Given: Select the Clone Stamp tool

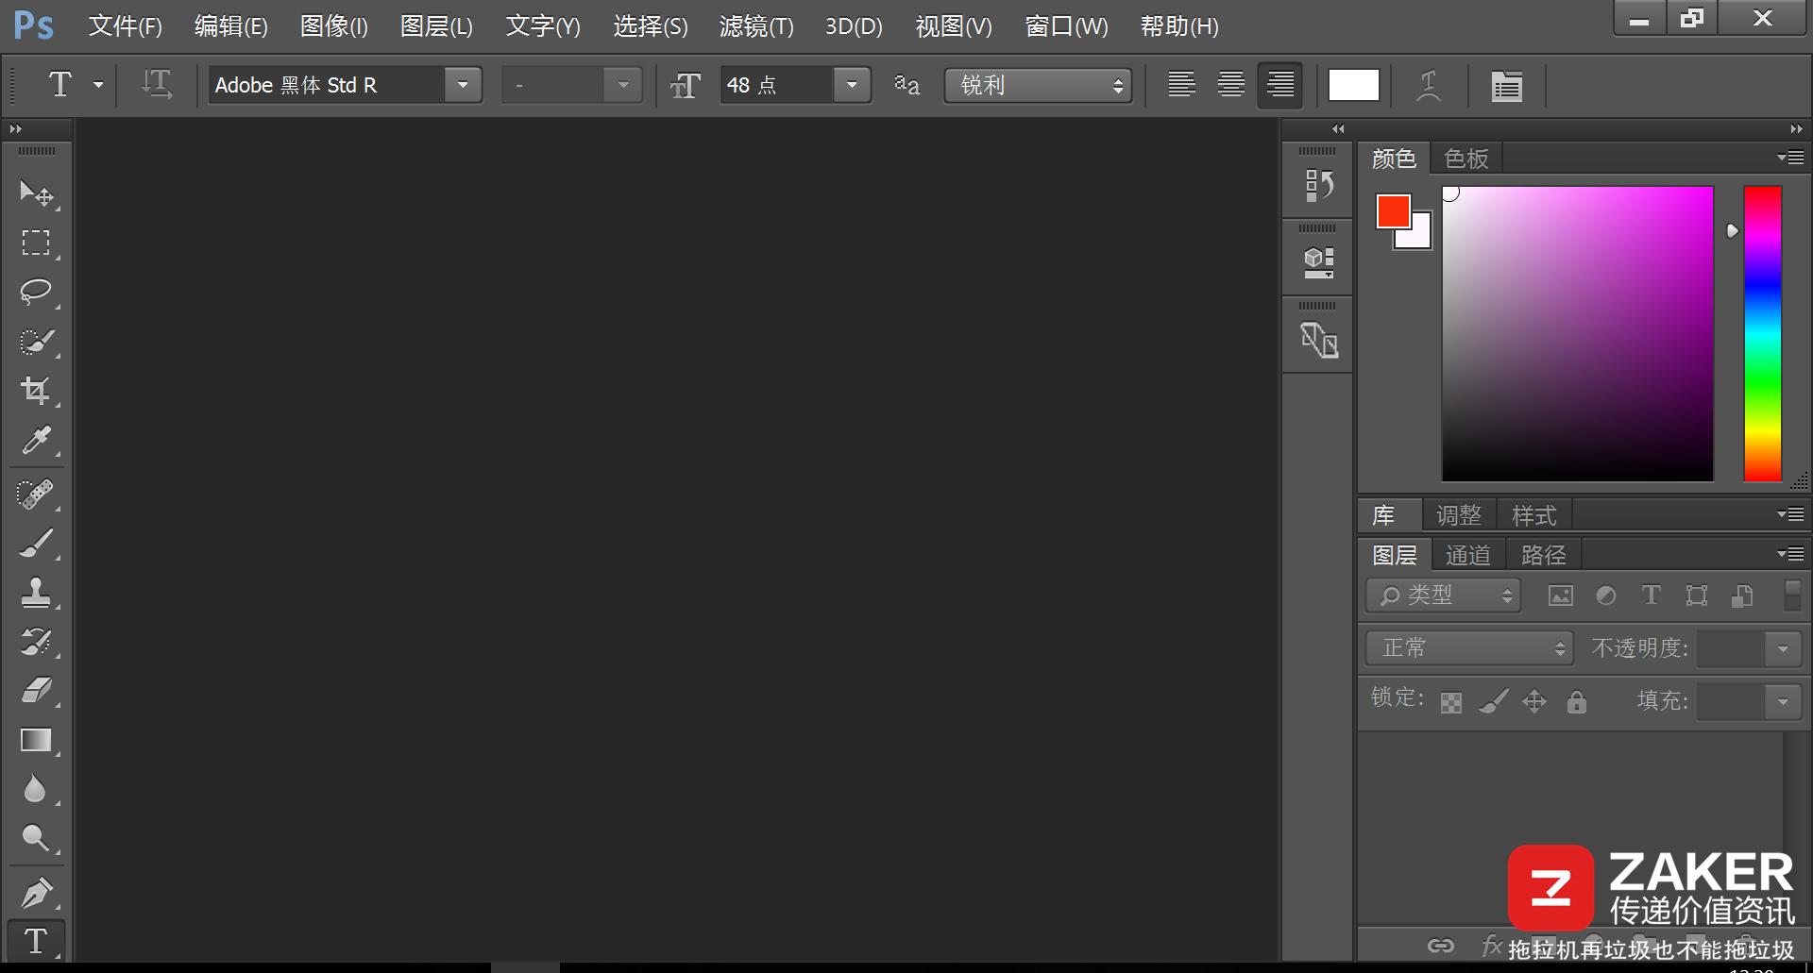Looking at the screenshot, I should click(x=37, y=593).
